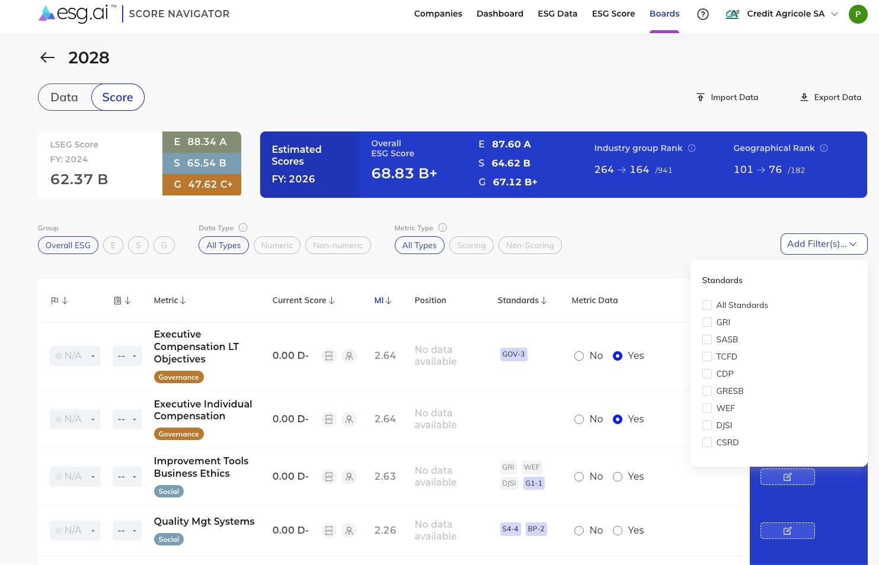This screenshot has height=565, width=879.
Task: Switch to the Data tab
Action: (x=64, y=97)
